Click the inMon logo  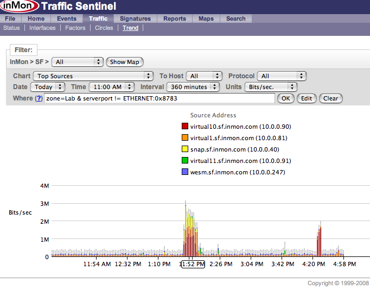tap(20, 6)
